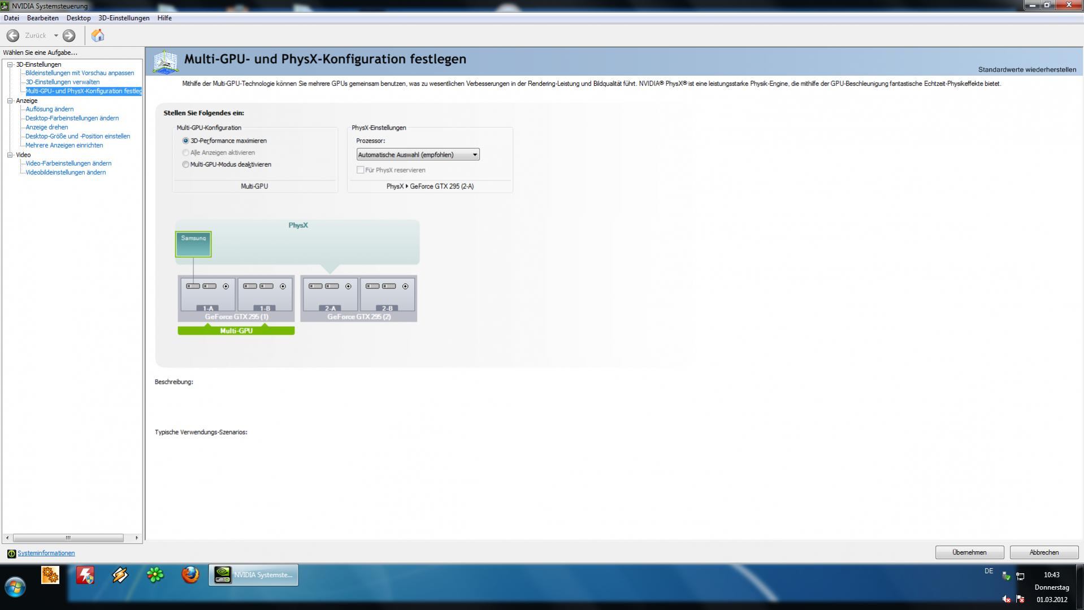Screen dimensions: 1084x610
Task: Open the Winamp taskbar icon
Action: 120,575
